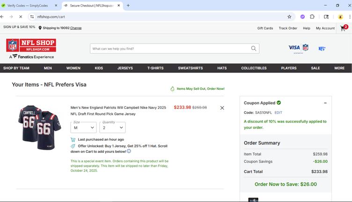This screenshot has height=202, width=352.
Task: Bookmark this page with the star icon
Action: click(x=289, y=16)
